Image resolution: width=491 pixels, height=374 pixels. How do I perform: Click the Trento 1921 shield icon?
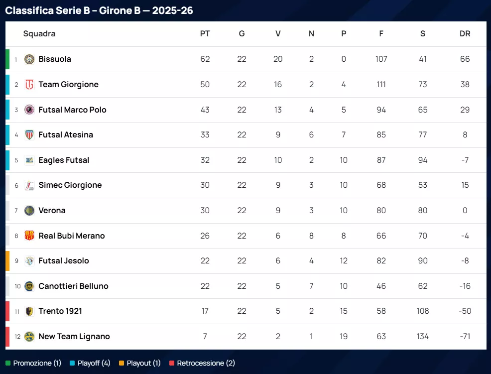point(29,311)
